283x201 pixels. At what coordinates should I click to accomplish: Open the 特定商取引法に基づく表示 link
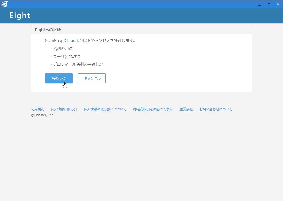coord(153,109)
